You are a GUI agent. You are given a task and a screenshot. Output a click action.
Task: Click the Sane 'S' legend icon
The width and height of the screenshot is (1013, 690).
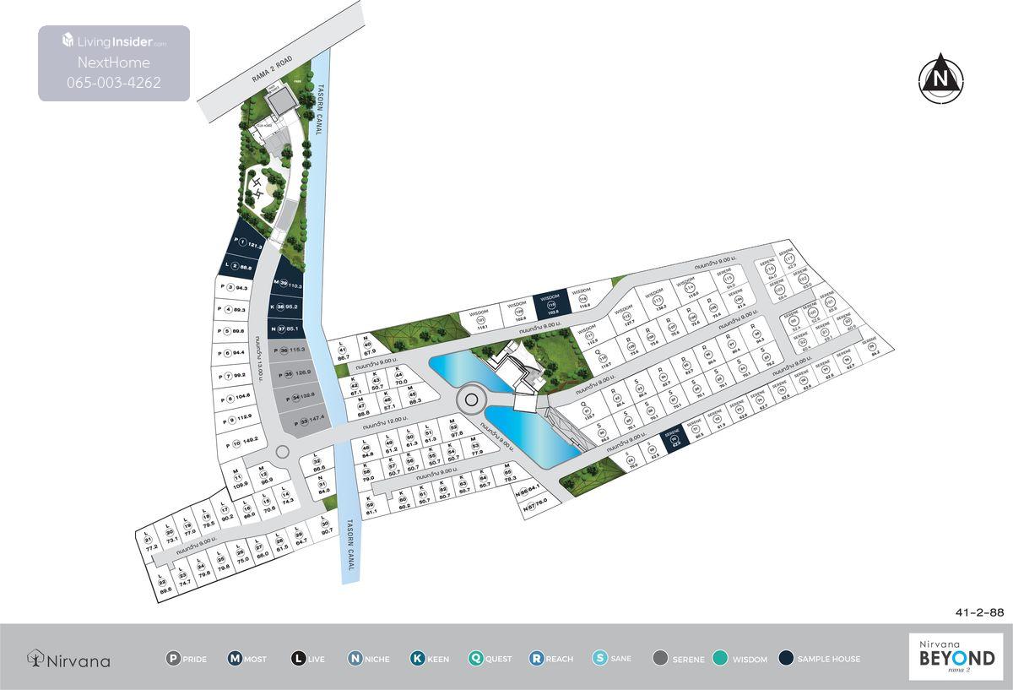599,659
